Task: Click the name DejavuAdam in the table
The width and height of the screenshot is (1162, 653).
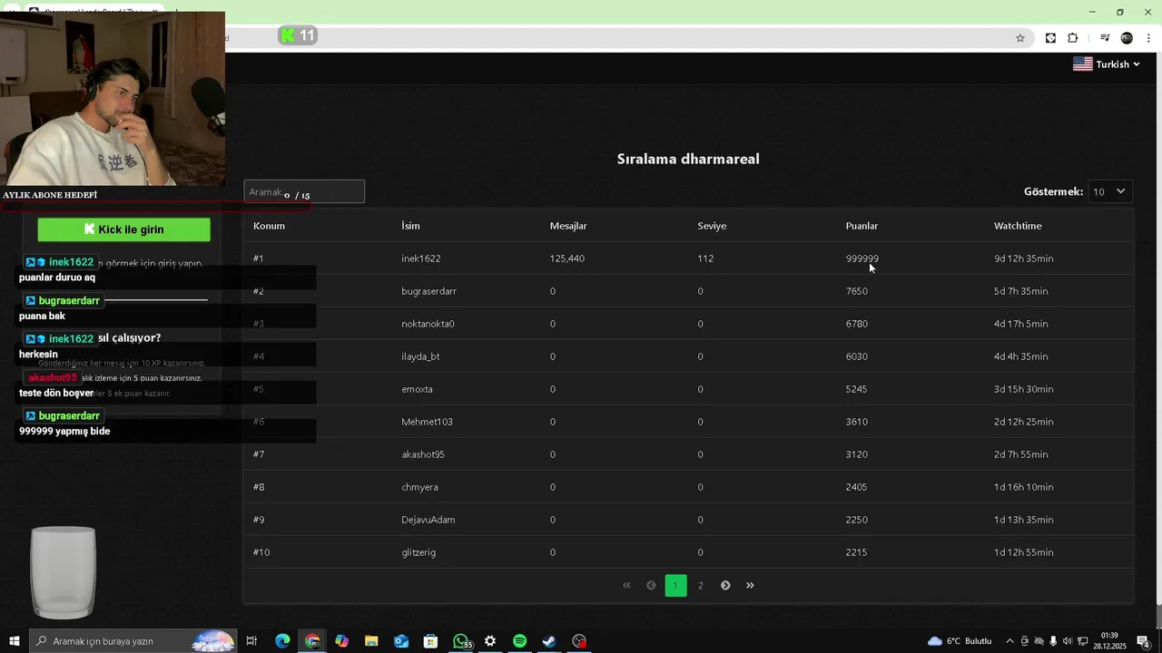Action: click(x=428, y=520)
